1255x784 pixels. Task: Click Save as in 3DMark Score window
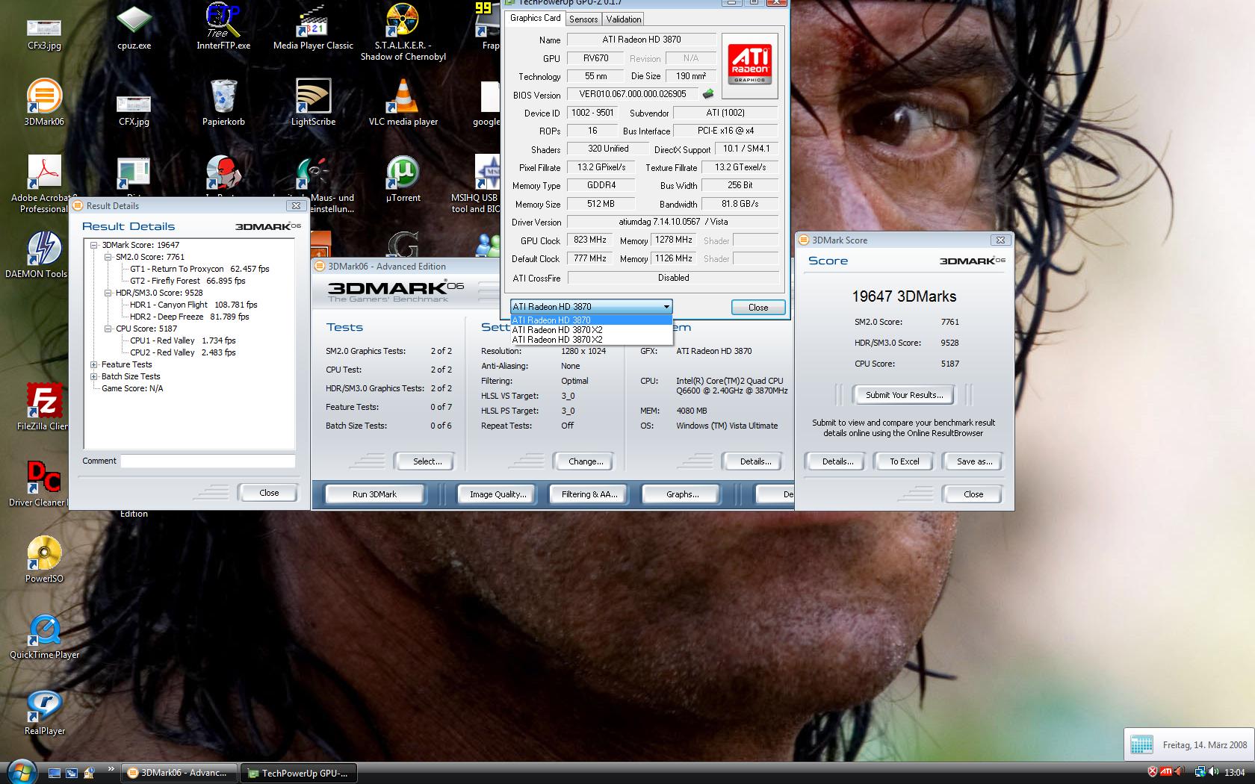point(974,461)
